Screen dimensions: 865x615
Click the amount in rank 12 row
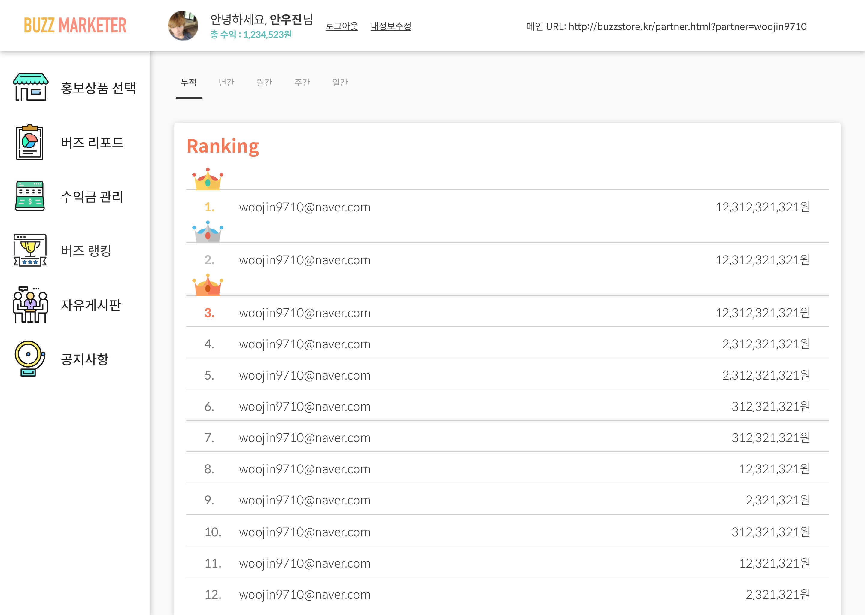(778, 595)
